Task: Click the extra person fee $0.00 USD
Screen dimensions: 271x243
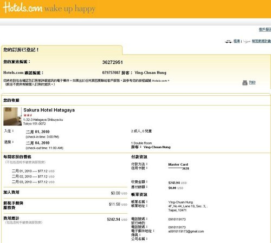Action: click(119, 193)
